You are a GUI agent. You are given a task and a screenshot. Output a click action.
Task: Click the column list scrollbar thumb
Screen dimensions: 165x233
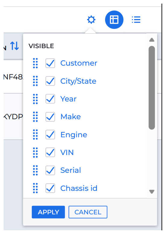point(152,88)
